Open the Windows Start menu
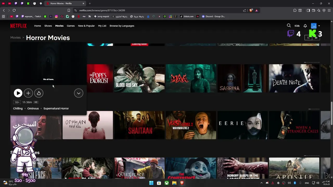The image size is (333, 187). [x=151, y=183]
